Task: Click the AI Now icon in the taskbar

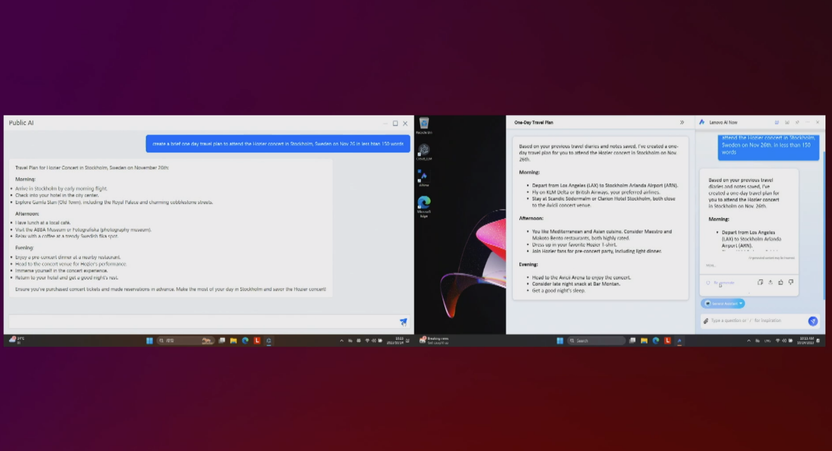Action: pyautogui.click(x=679, y=341)
